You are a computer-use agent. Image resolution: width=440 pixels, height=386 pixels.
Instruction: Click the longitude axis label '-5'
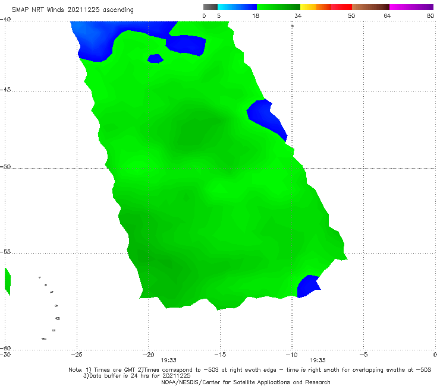pyautogui.click(x=363, y=355)
